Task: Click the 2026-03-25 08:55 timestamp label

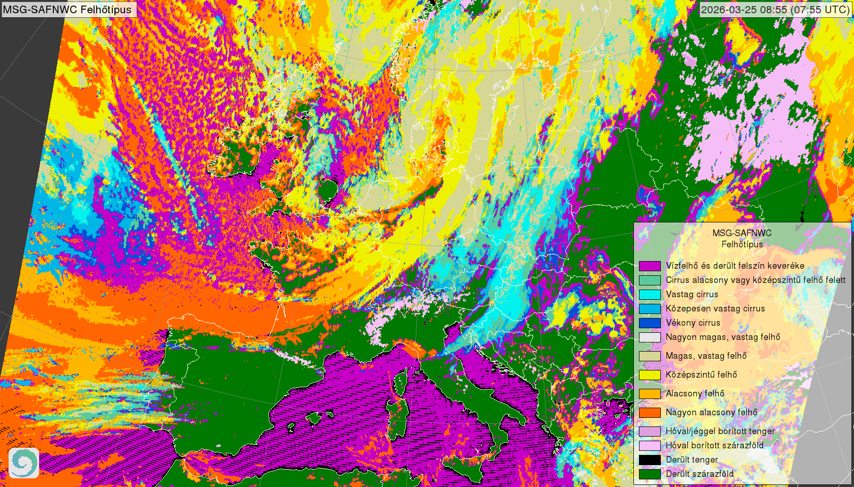Action: tap(775, 10)
